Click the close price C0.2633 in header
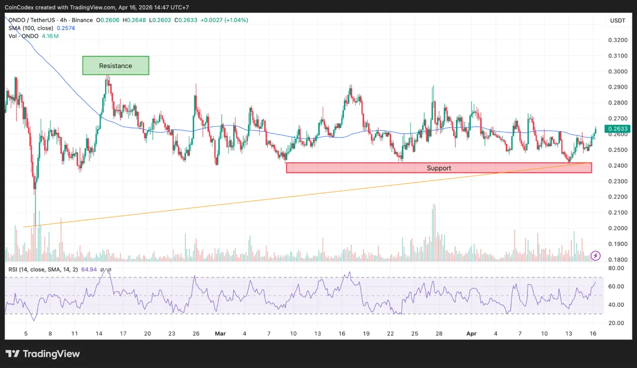Image resolution: width=637 pixels, height=368 pixels. (185, 20)
